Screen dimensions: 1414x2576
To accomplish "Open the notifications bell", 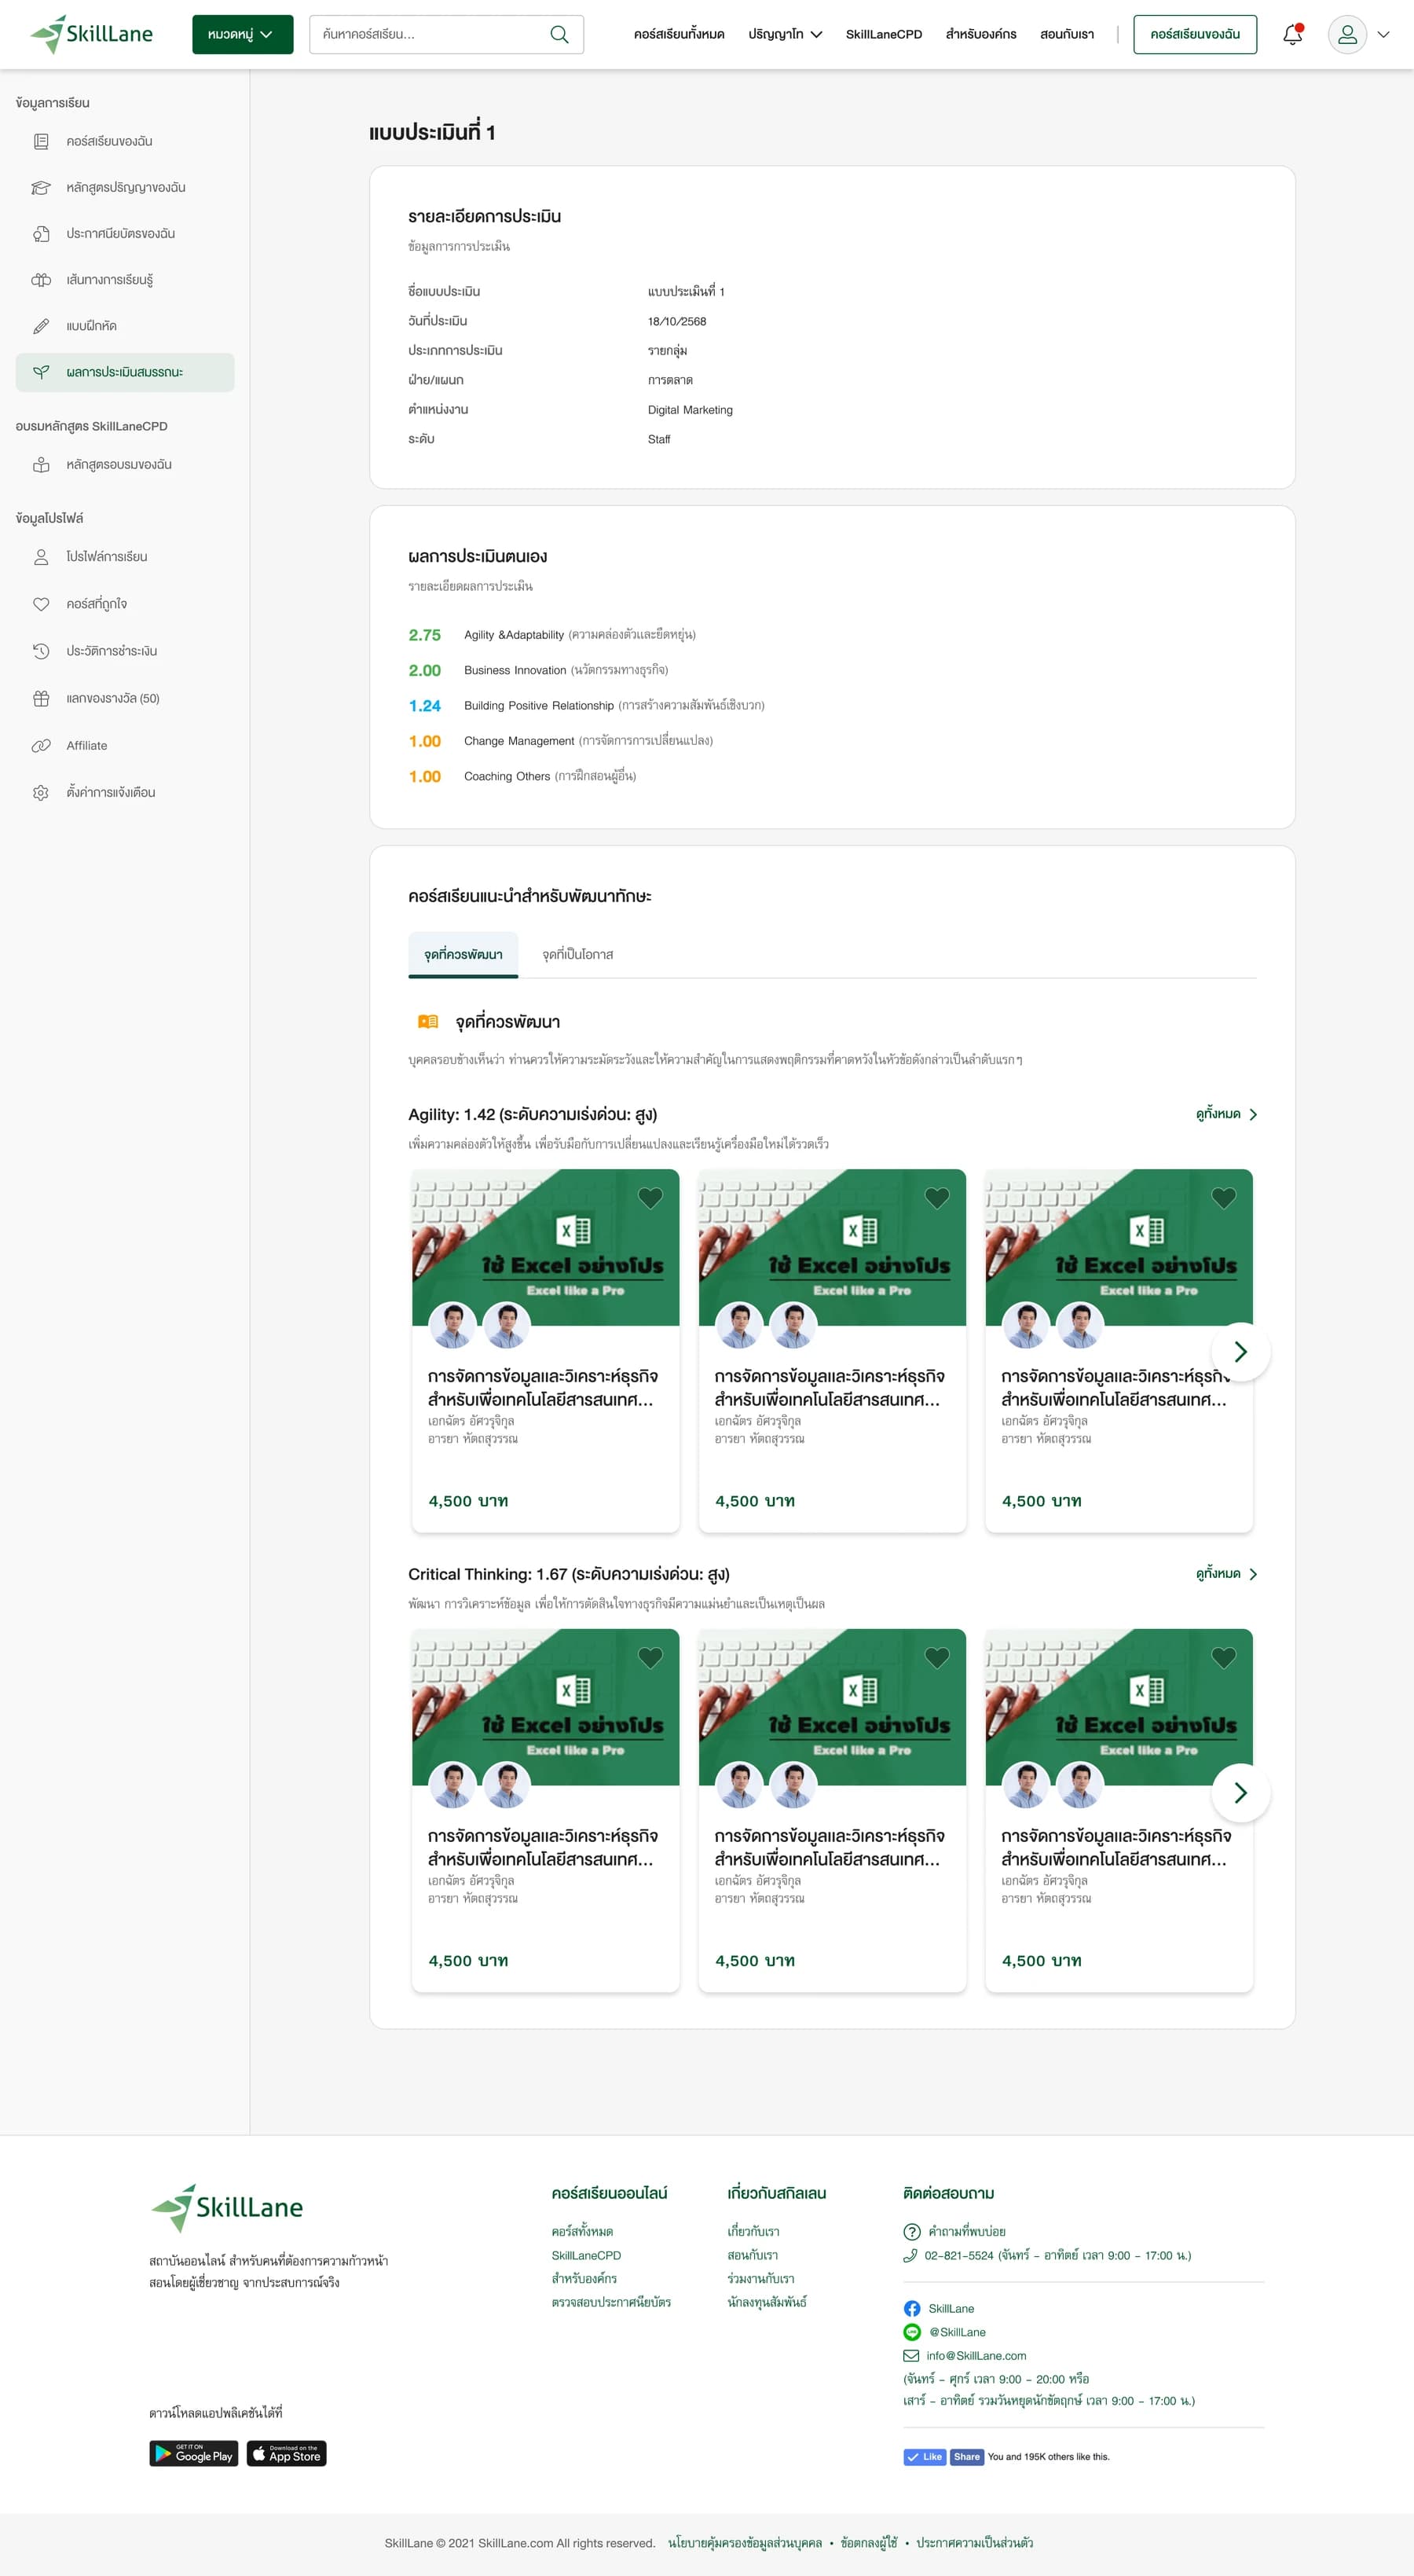I will [x=1292, y=34].
